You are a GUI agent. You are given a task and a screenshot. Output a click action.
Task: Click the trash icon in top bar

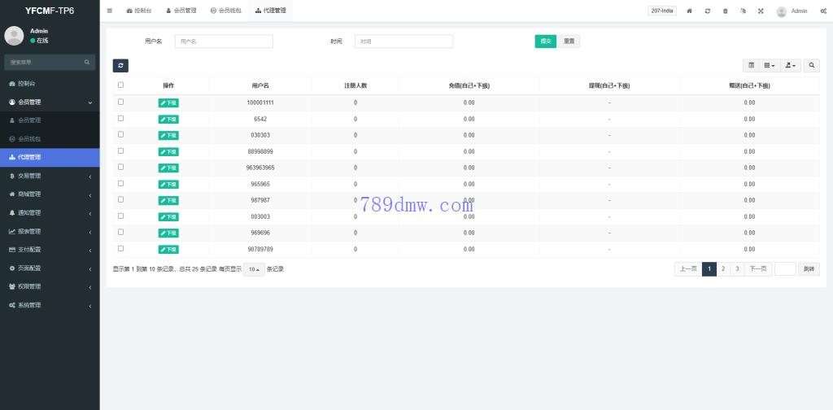point(725,11)
